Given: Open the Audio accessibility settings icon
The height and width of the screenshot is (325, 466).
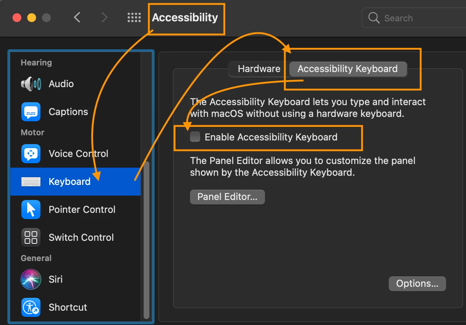Looking at the screenshot, I should (31, 84).
